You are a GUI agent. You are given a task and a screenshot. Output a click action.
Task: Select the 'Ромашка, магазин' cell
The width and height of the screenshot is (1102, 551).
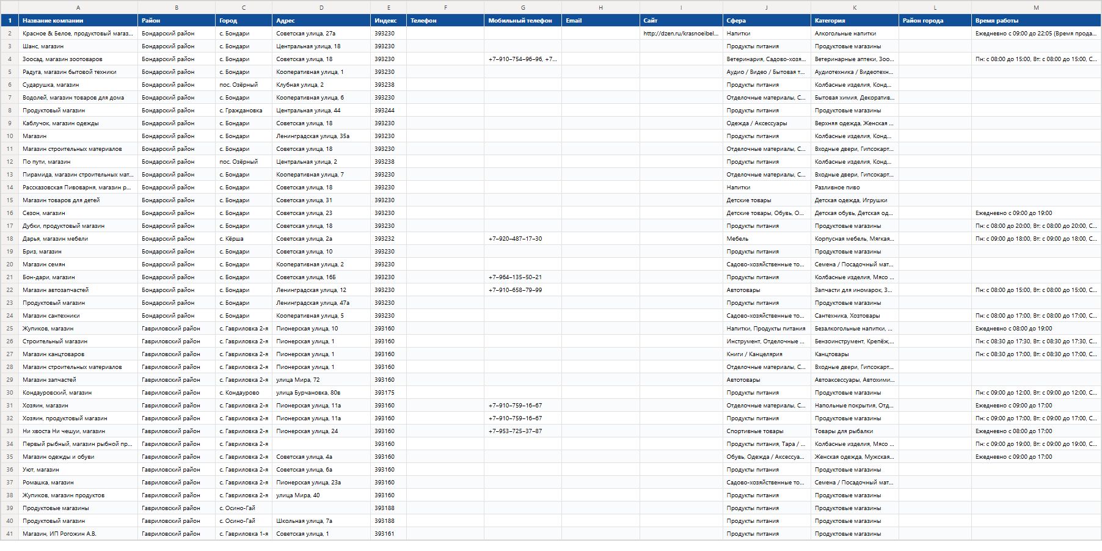78,482
